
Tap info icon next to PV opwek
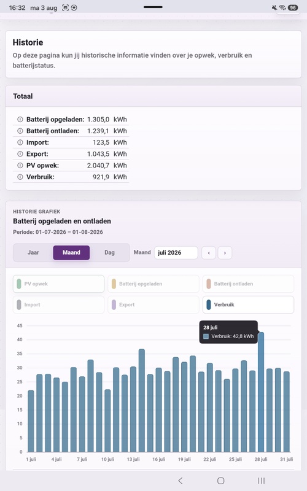20,165
